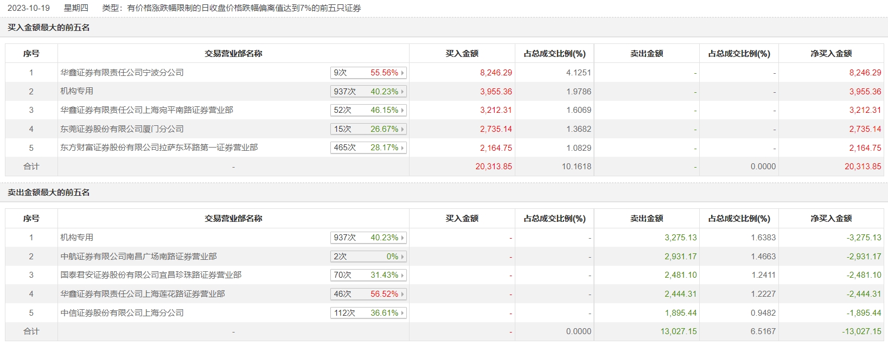The width and height of the screenshot is (888, 345).
Task: Expand the 465次 28.17% stats box
Action: 368,148
